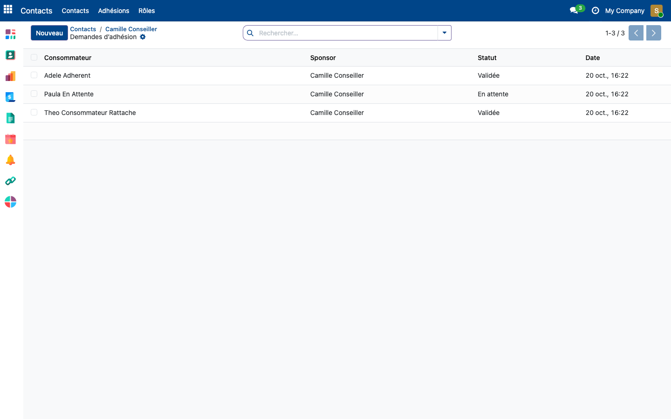Open the Contacts app icon in sidebar

point(10,55)
